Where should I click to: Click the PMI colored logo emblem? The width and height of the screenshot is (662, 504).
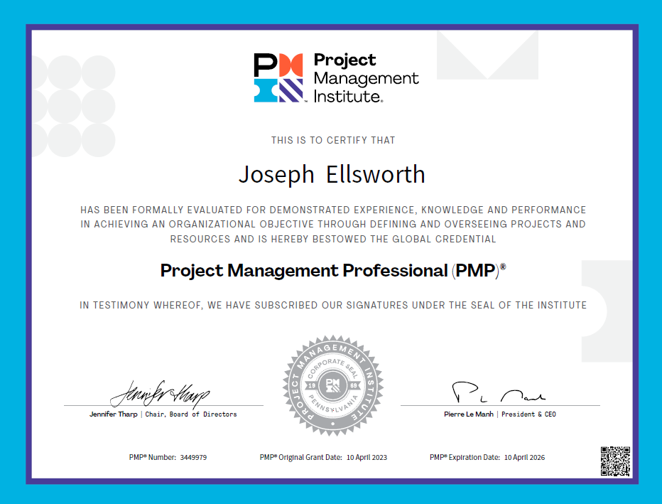pyautogui.click(x=278, y=77)
